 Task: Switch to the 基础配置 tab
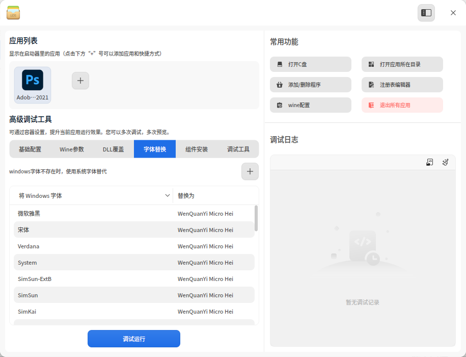[x=30, y=149]
